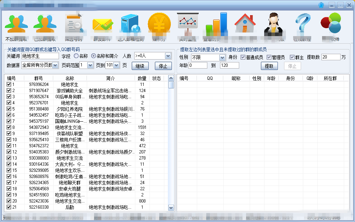Uncheck row 5 夕阳红养老院 checkbox

9,109
